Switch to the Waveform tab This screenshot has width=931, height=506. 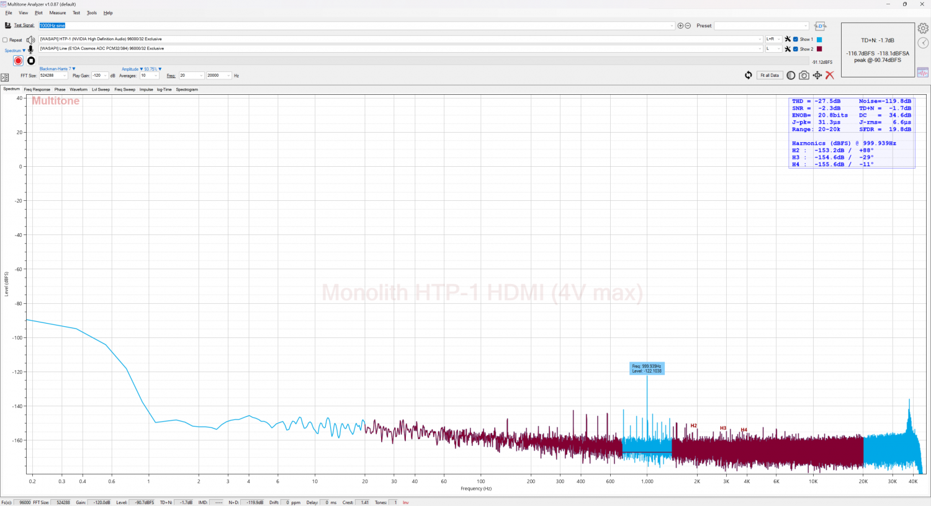pyautogui.click(x=79, y=89)
